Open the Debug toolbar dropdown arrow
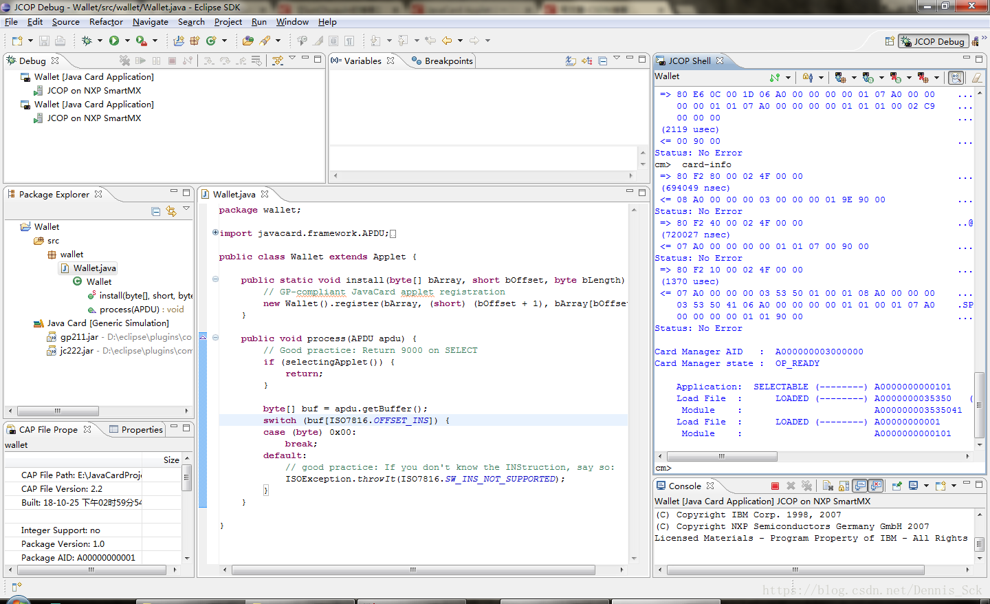Viewport: 990px width, 604px height. [100, 41]
